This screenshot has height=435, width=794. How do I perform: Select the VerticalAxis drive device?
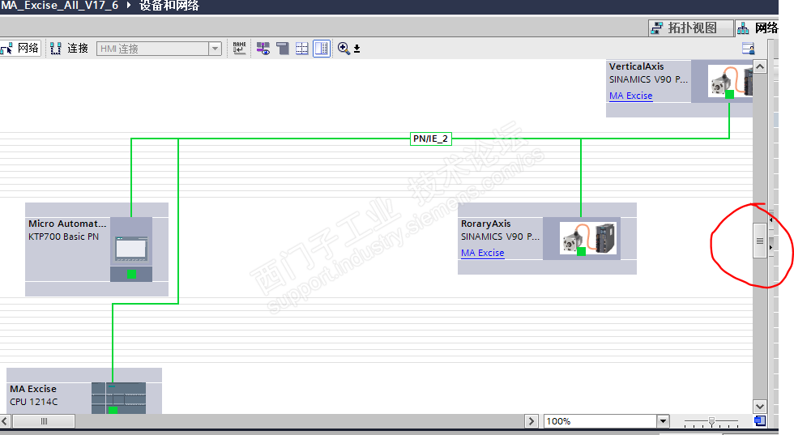[x=637, y=66]
